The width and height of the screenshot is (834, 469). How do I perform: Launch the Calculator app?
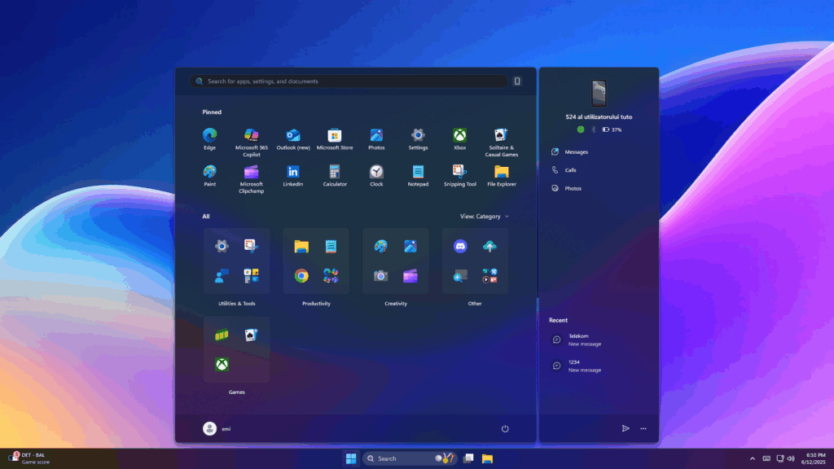pos(335,176)
